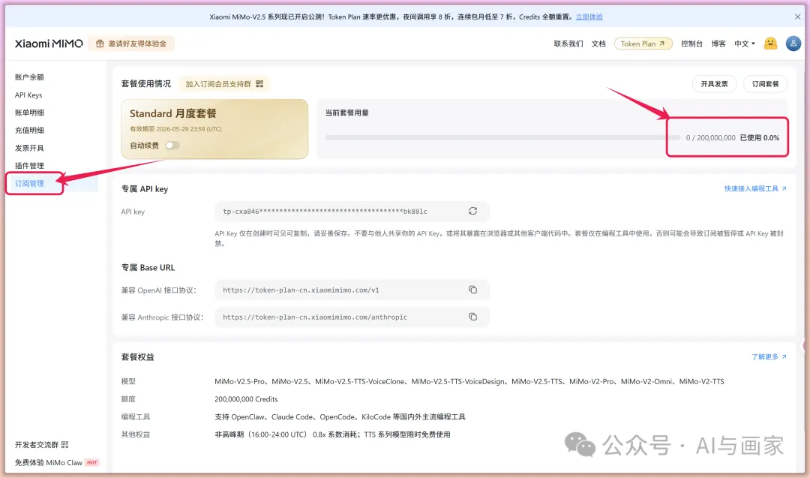This screenshot has width=810, height=478.
Task: Click the masked API key field
Action: tap(352, 212)
